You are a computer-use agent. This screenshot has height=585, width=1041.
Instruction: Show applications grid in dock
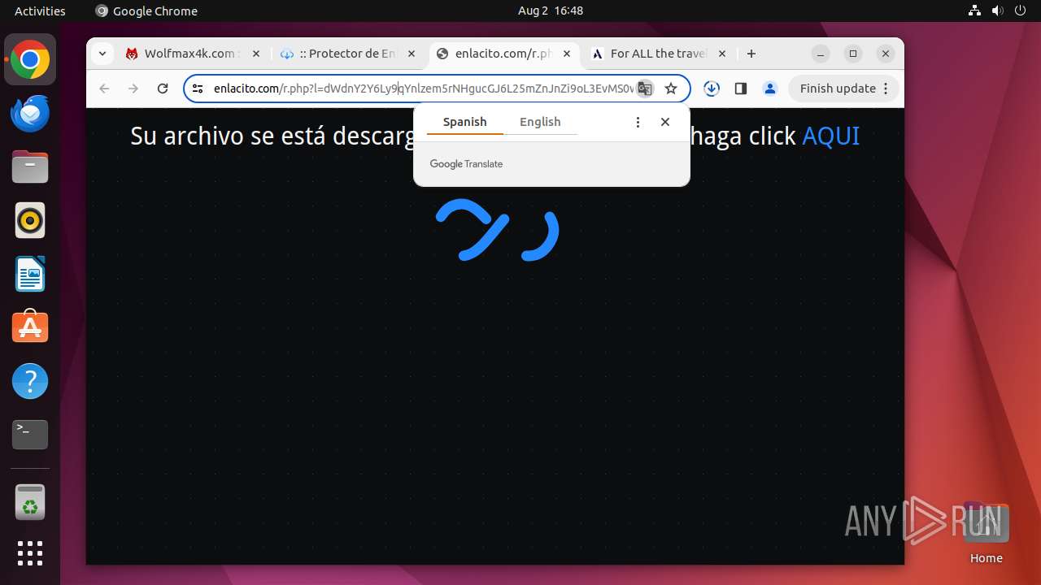pos(30,553)
